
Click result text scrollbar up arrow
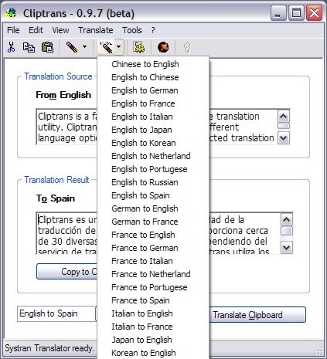tap(287, 220)
